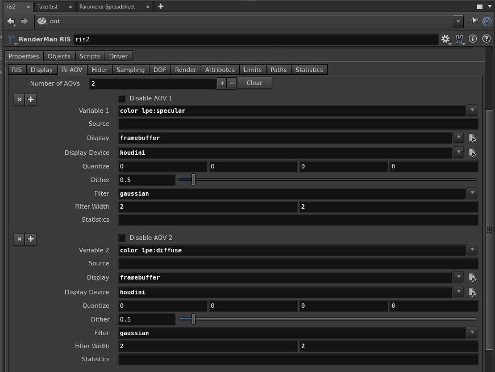Click file chooser icon for AOV 2 Display
Image resolution: width=495 pixels, height=372 pixels.
tap(472, 277)
